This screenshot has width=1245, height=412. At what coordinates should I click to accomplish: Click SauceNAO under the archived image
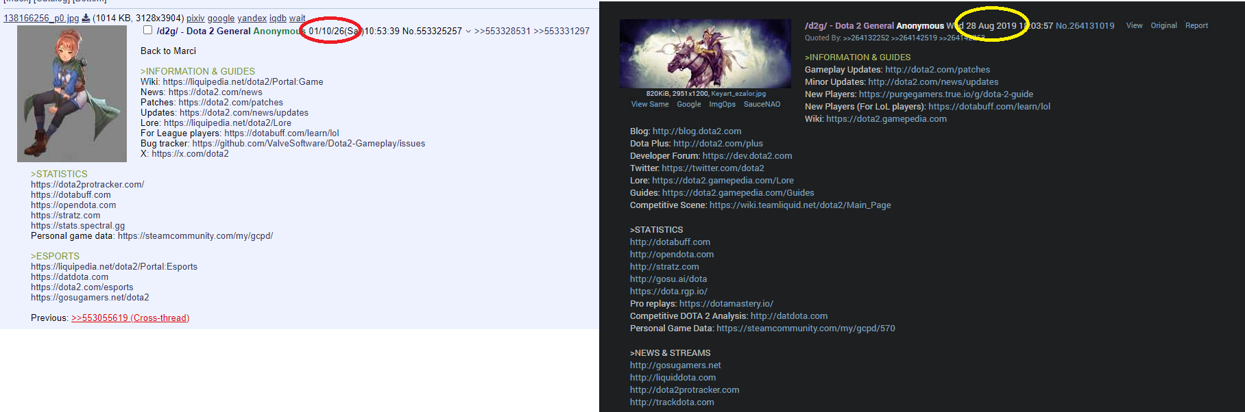[762, 104]
